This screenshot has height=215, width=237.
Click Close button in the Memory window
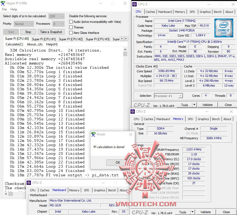tap(226, 212)
